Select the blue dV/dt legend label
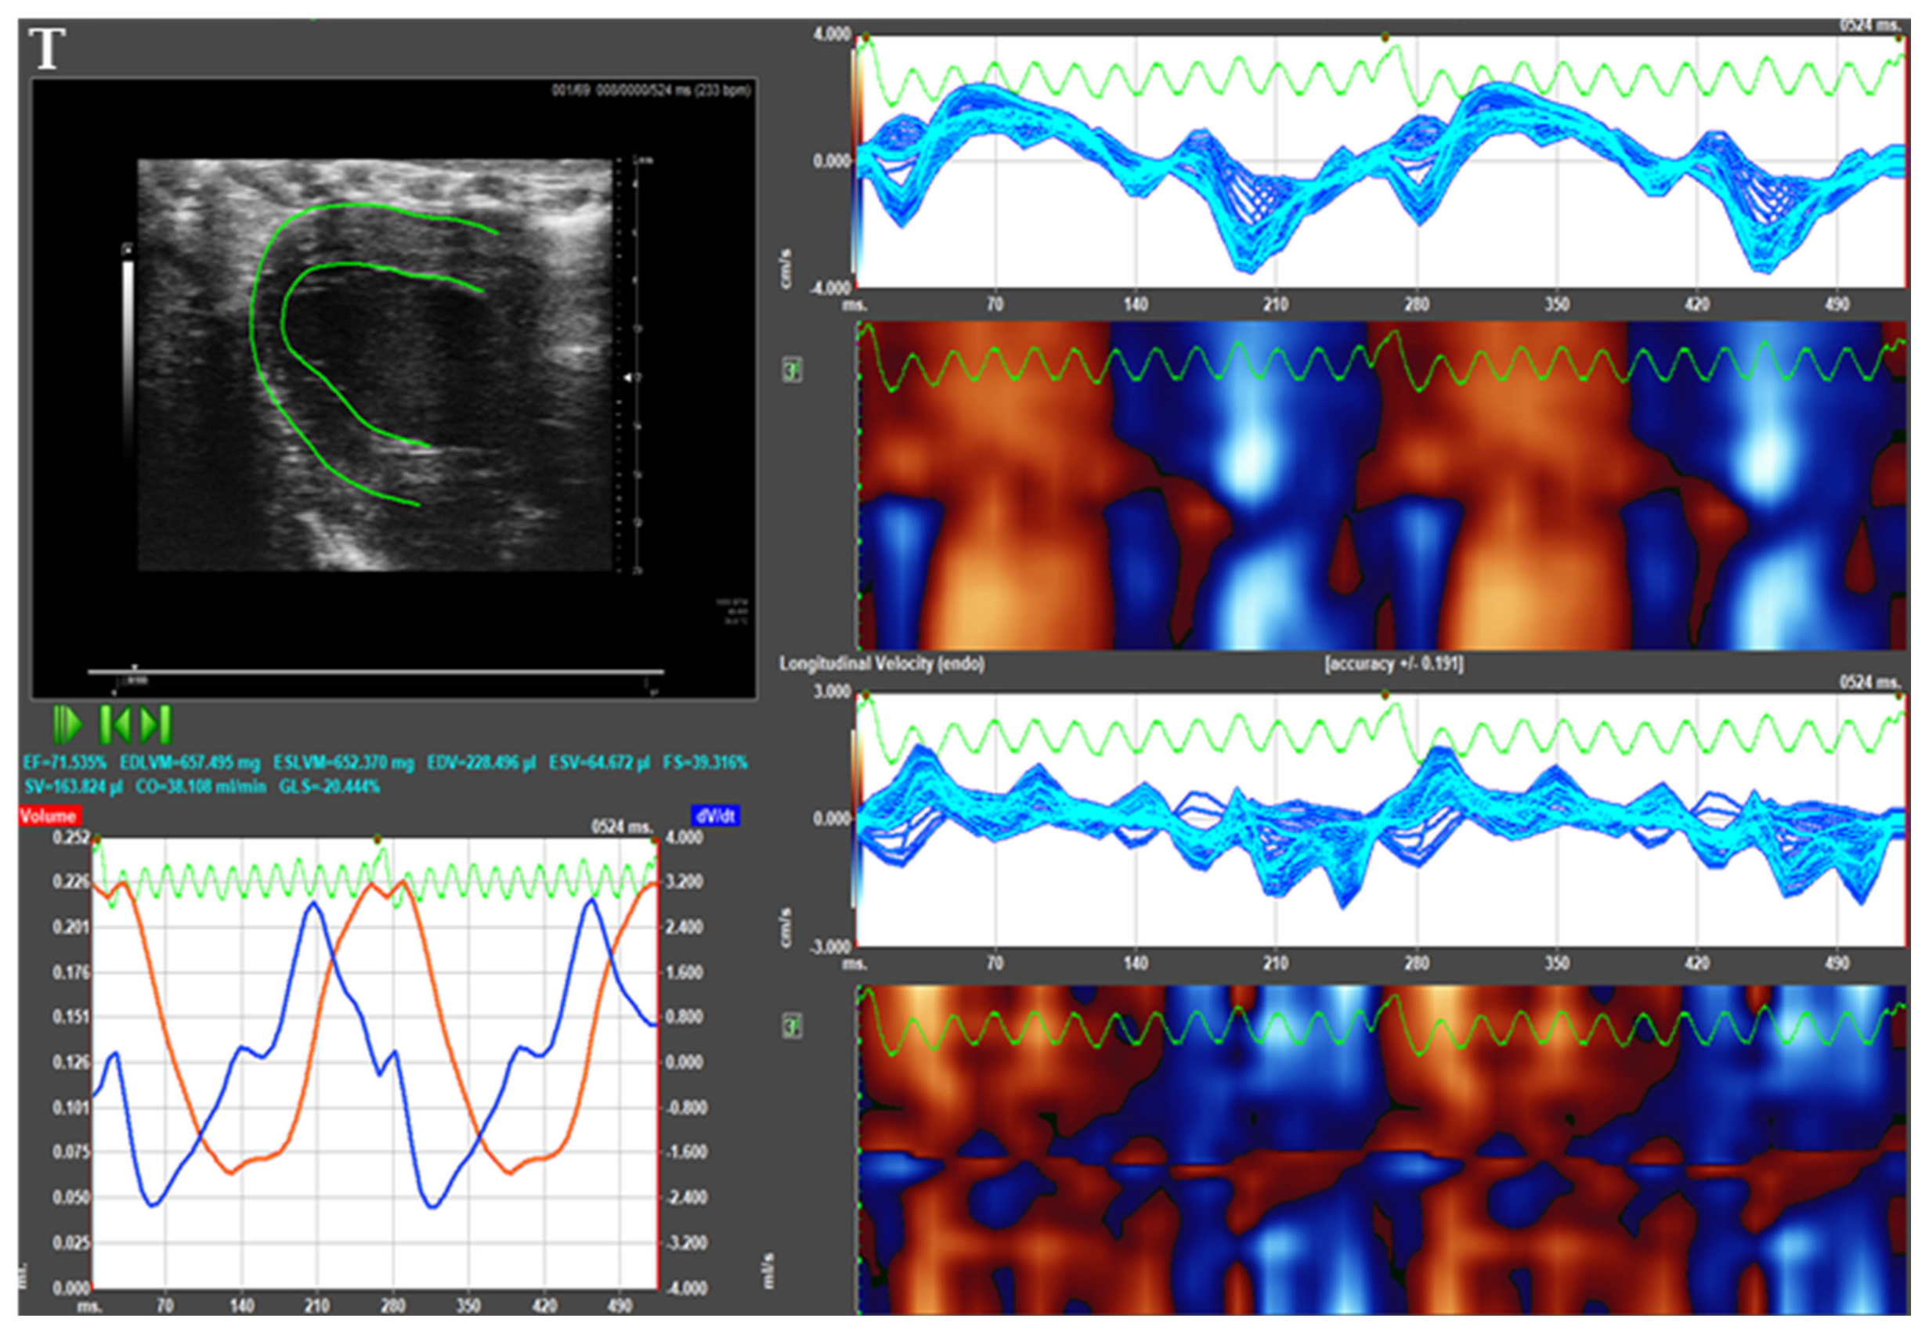Screen dimensions: 1929x1341 coord(714,816)
